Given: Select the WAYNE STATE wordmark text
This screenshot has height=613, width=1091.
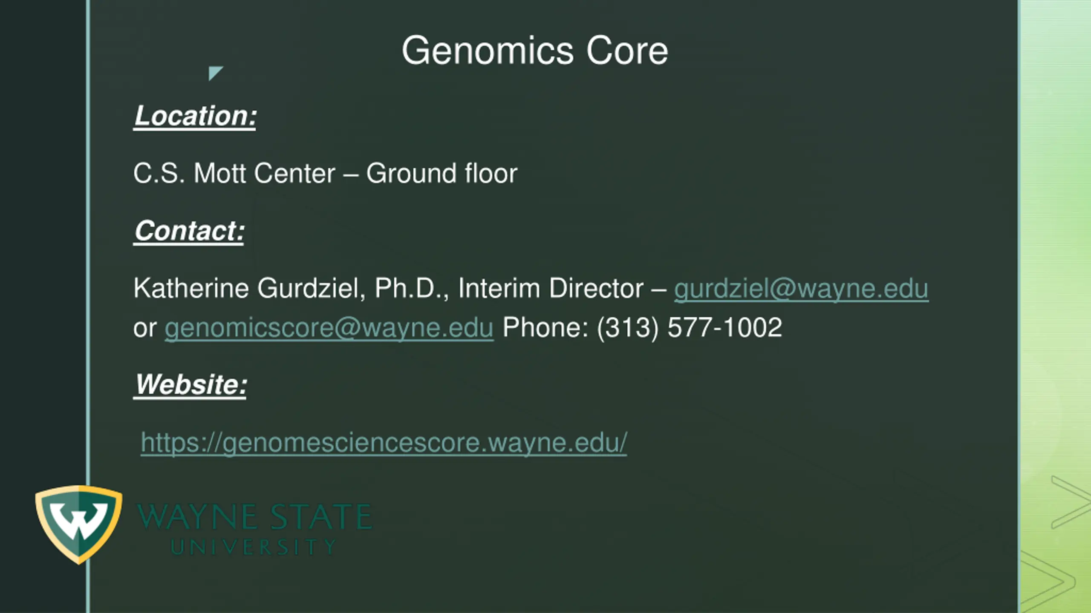Looking at the screenshot, I should click(254, 517).
